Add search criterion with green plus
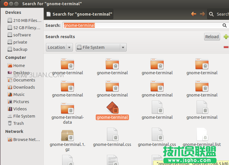 pyautogui.click(x=226, y=37)
